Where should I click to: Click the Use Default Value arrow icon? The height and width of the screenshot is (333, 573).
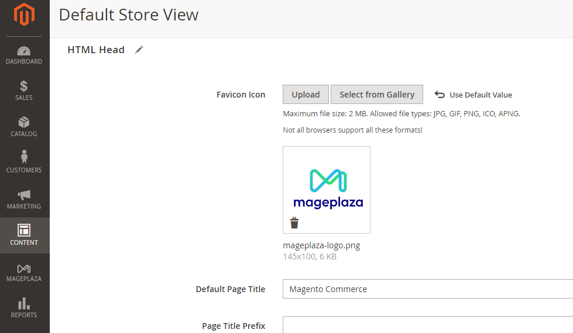(440, 95)
